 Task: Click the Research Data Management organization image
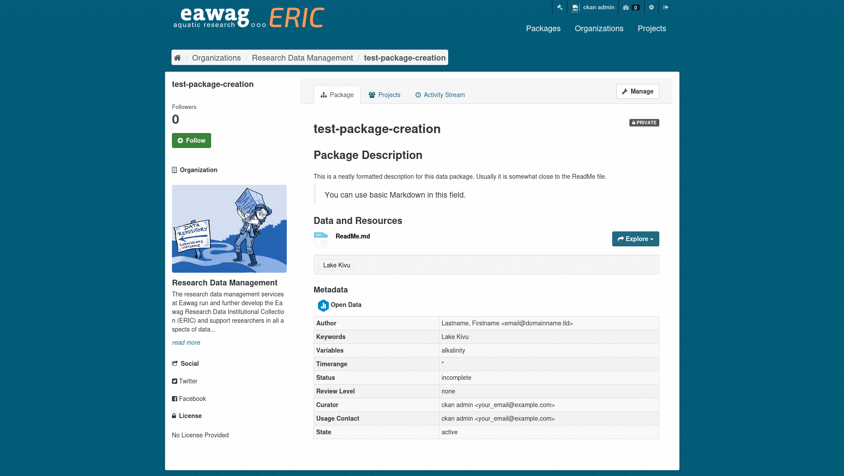229,229
